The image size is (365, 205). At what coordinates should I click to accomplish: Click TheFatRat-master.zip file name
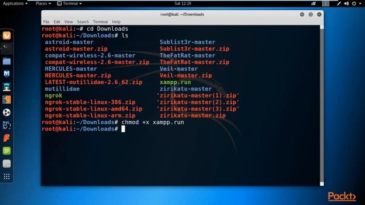pos(194,62)
